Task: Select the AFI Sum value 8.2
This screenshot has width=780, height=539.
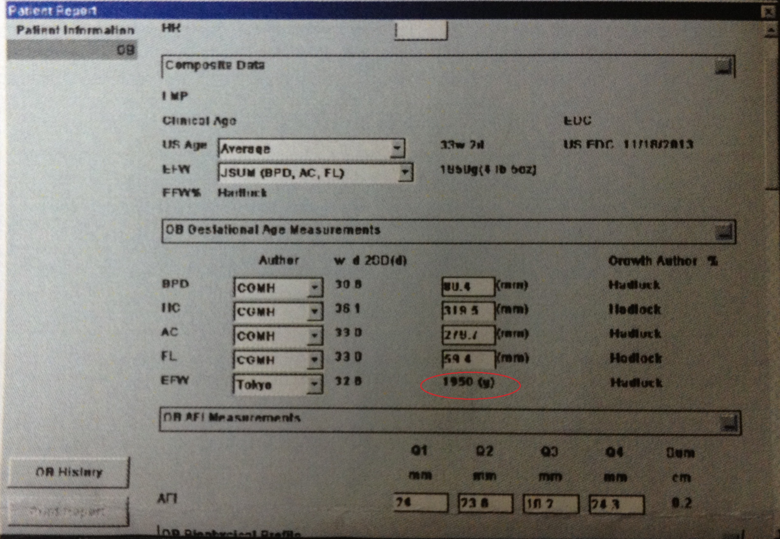Action: pos(681,504)
